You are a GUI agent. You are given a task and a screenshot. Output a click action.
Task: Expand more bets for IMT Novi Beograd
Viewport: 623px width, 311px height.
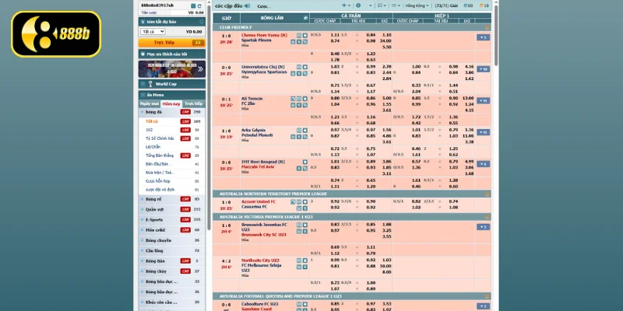pos(483,164)
